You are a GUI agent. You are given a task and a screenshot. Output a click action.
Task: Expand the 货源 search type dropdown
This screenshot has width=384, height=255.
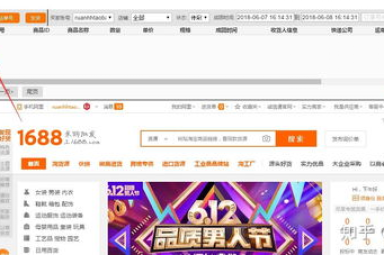point(157,139)
